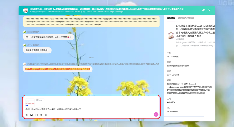Image resolution: width=234 pixels, height=127 pixels.
Task: Click the envelope message icon in toolbar
Action: [36, 115]
